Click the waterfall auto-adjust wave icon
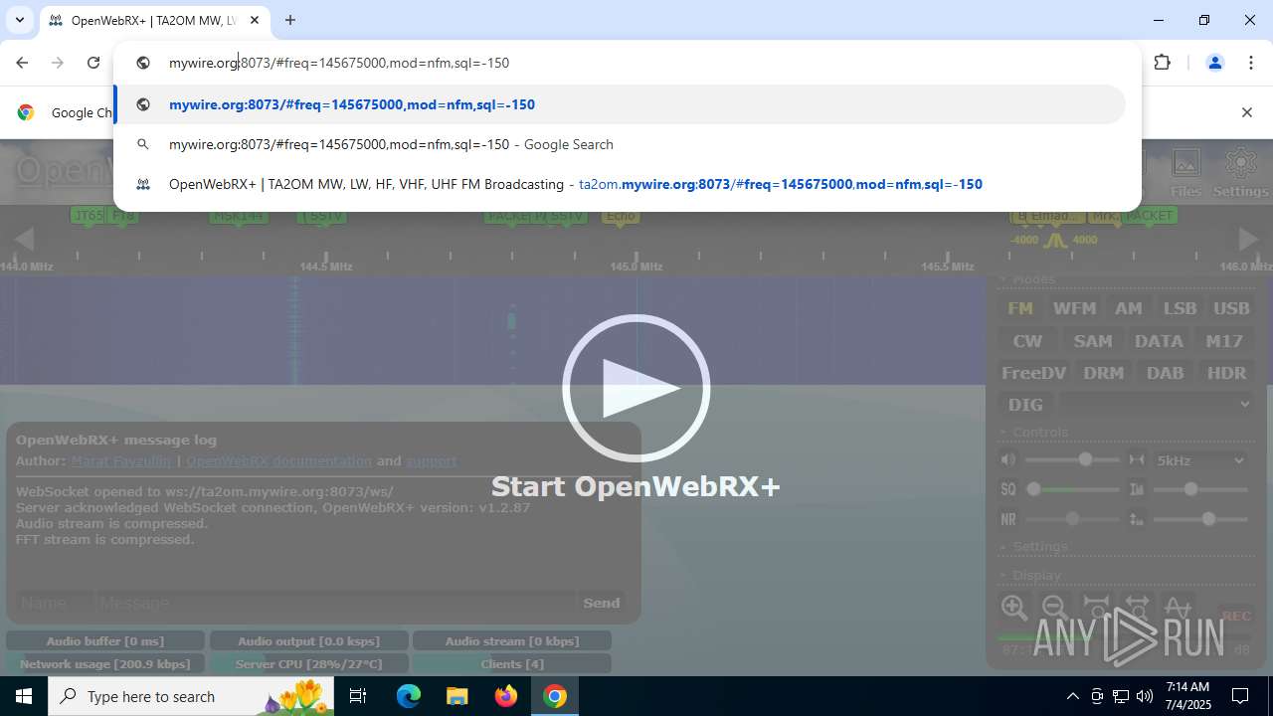The image size is (1273, 716). pyautogui.click(x=1178, y=608)
